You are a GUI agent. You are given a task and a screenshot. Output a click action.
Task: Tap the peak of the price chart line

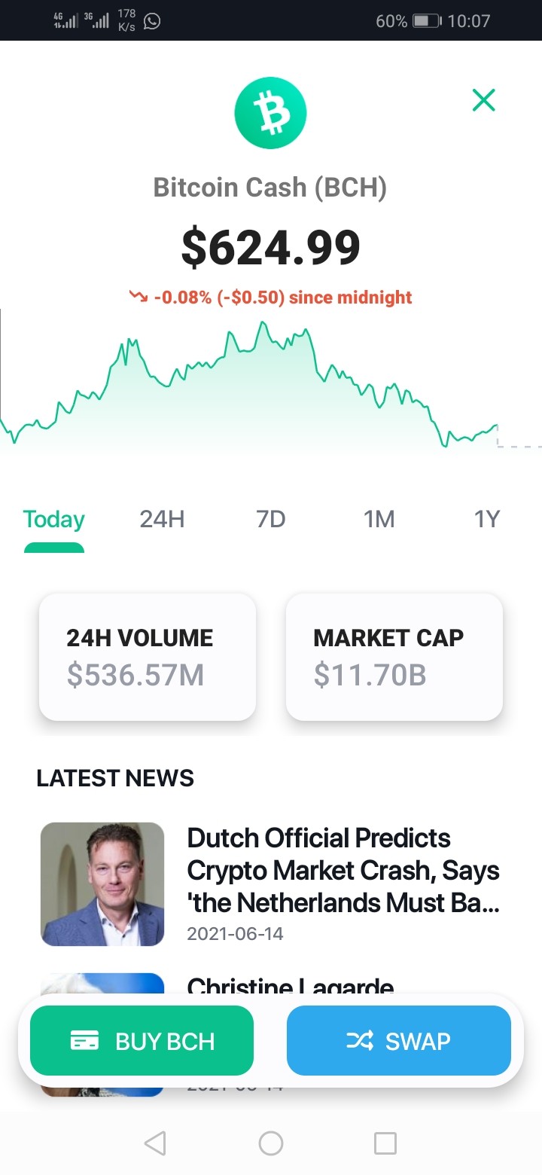click(x=263, y=323)
